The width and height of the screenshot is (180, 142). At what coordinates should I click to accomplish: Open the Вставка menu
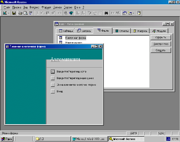pos(35,7)
